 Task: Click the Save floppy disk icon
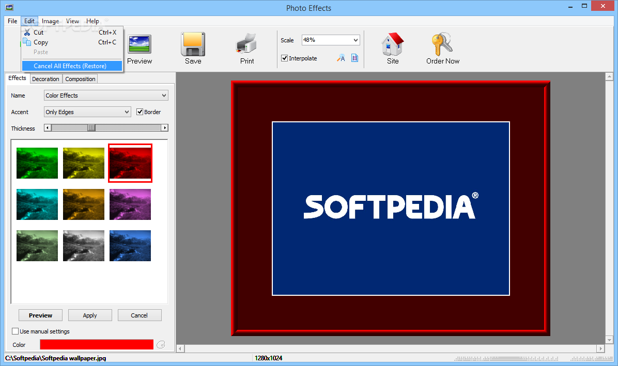pos(193,44)
